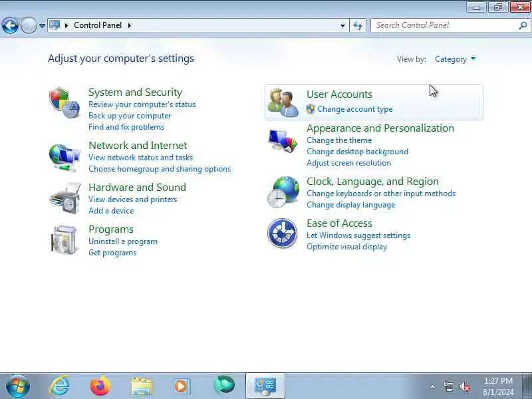Show hidden tray icons arrow

(433, 386)
